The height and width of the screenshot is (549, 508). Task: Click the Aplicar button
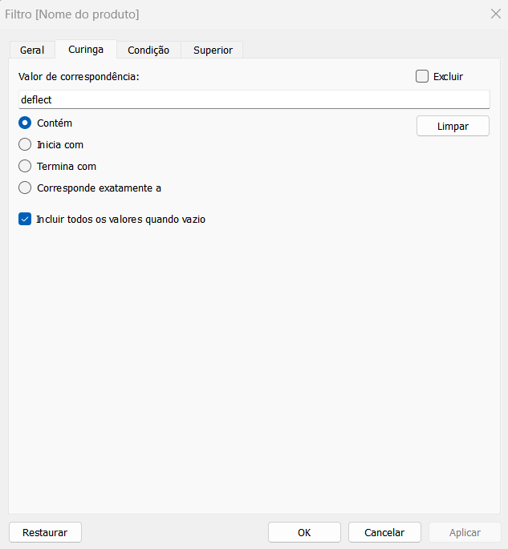point(465,532)
